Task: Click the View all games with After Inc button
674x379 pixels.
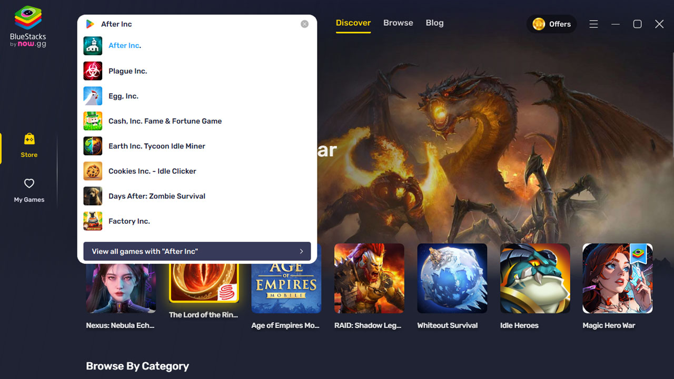Action: click(x=196, y=251)
